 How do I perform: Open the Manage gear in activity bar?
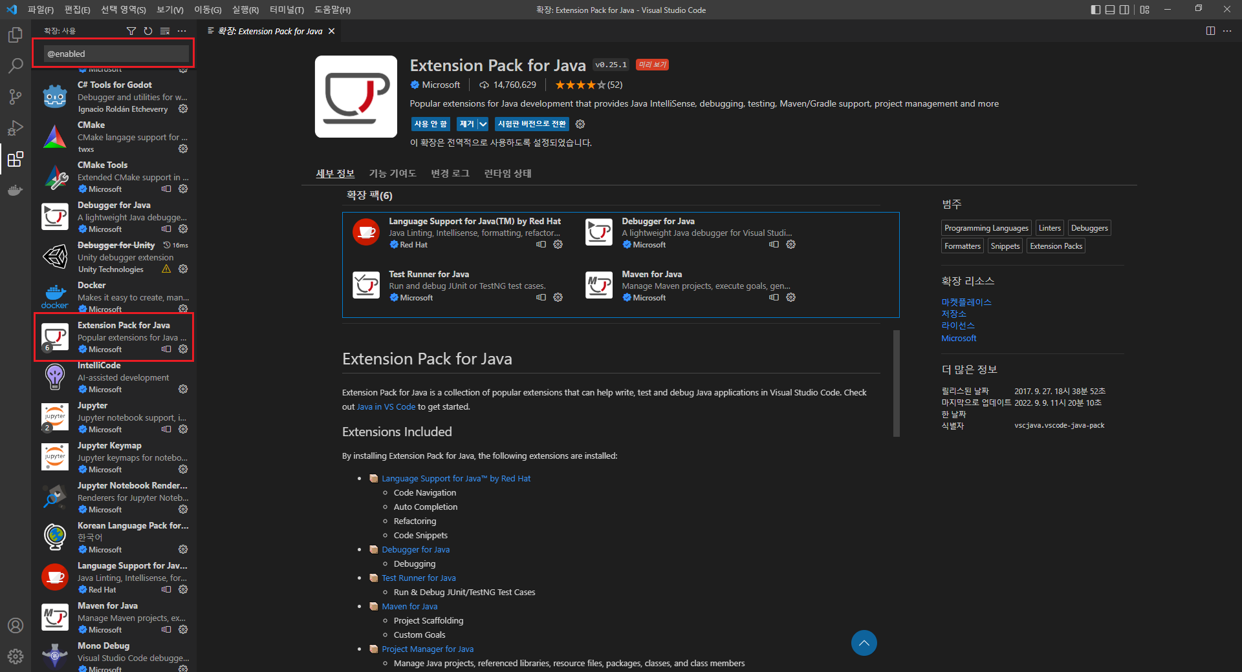[16, 656]
